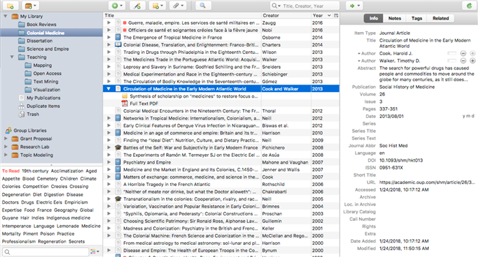Image resolution: width=478 pixels, height=257 pixels.
Task: Toggle name field mode for Walker, Timothy D.
Action: [452, 61]
